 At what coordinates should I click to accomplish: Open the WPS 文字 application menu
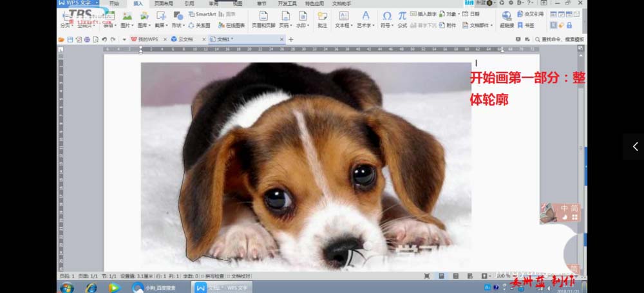pyautogui.click(x=78, y=3)
